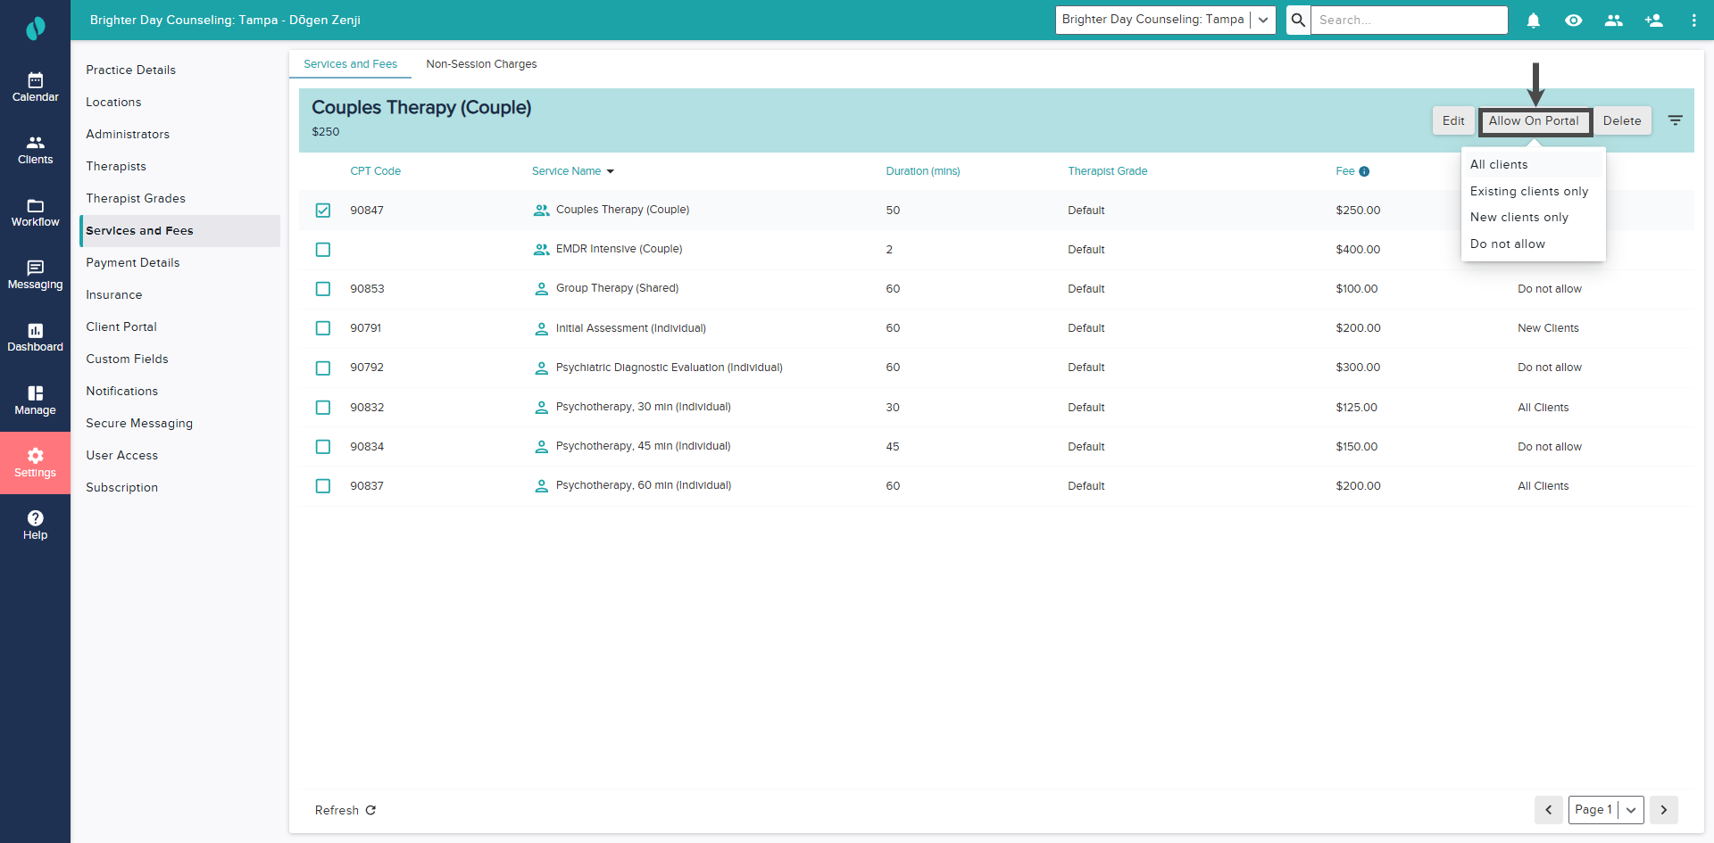Open the Subscription settings link
The image size is (1714, 843).
[122, 487]
